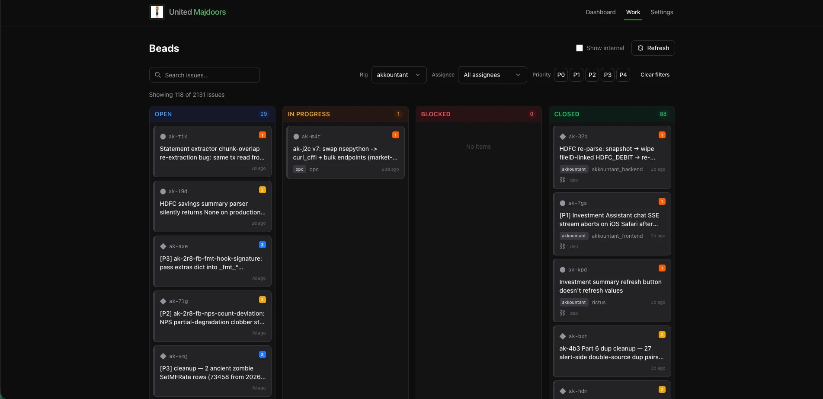
Task: Click status circle icon on ak-7gs card
Action: pyautogui.click(x=563, y=203)
